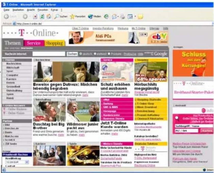Open the Medien globe toolbar button
Screen dimensions: 214x173
[95, 17]
